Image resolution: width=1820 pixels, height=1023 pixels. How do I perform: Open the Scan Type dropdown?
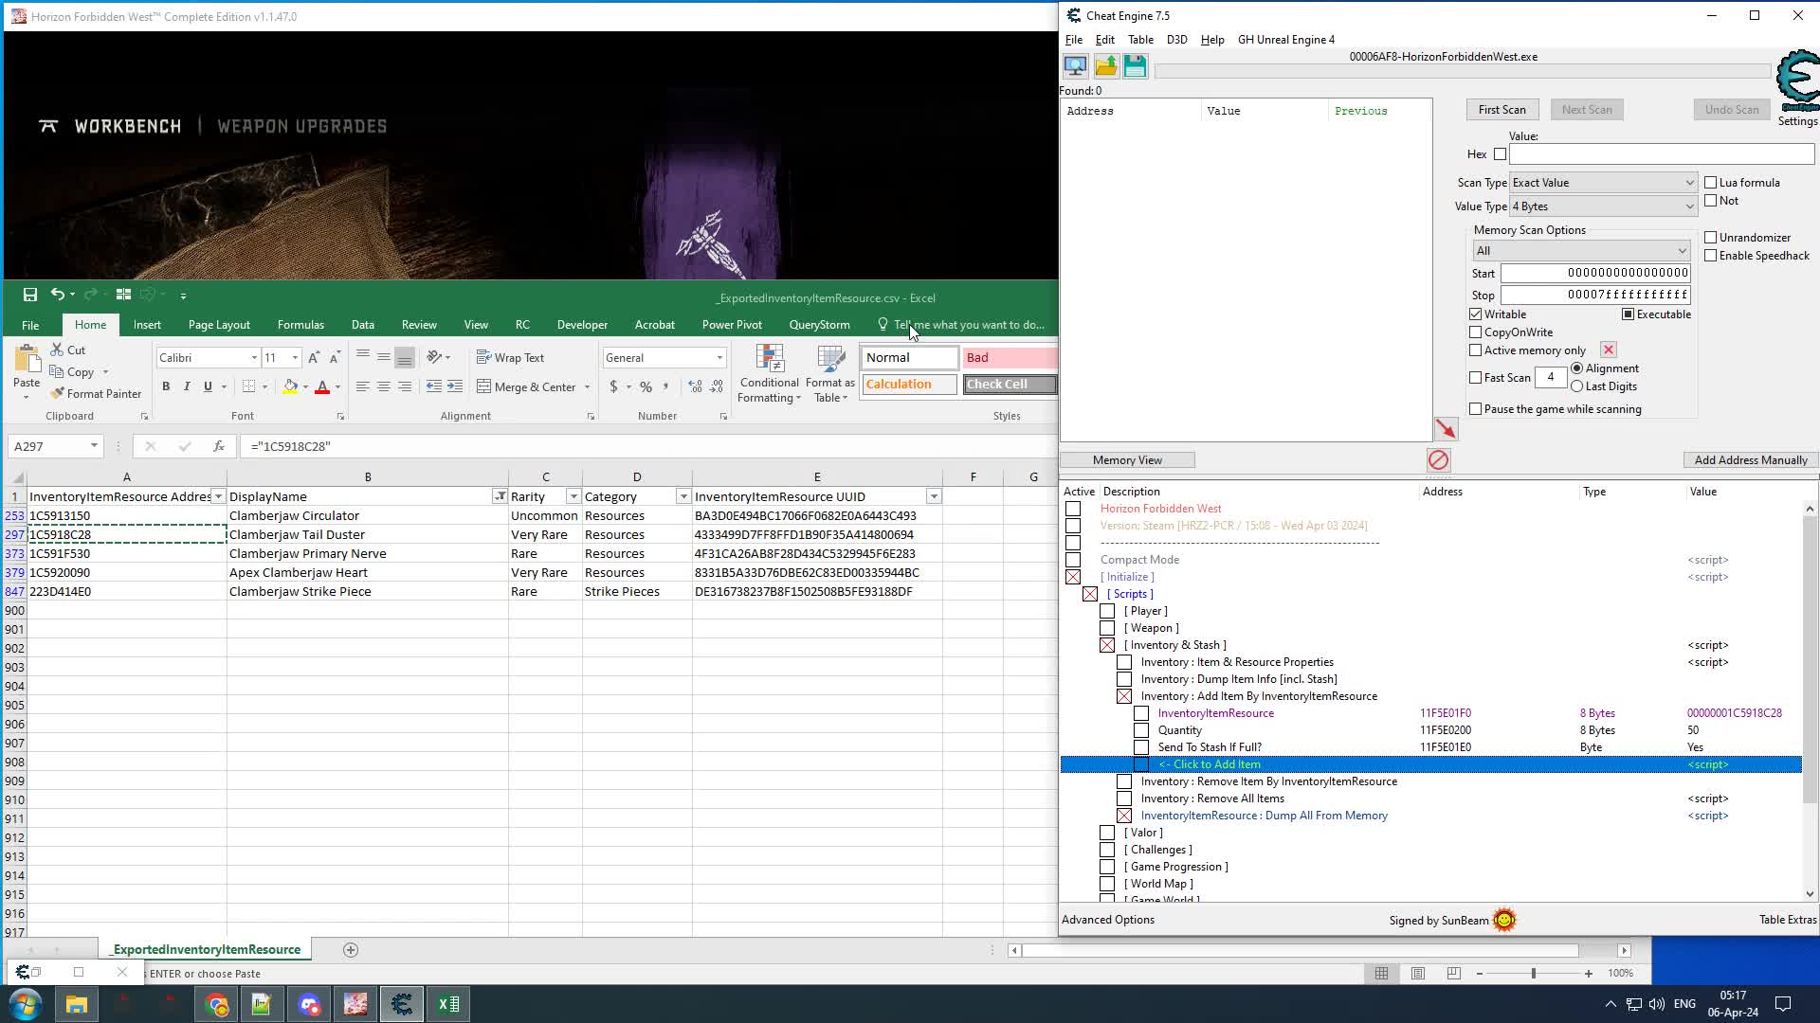point(1602,183)
